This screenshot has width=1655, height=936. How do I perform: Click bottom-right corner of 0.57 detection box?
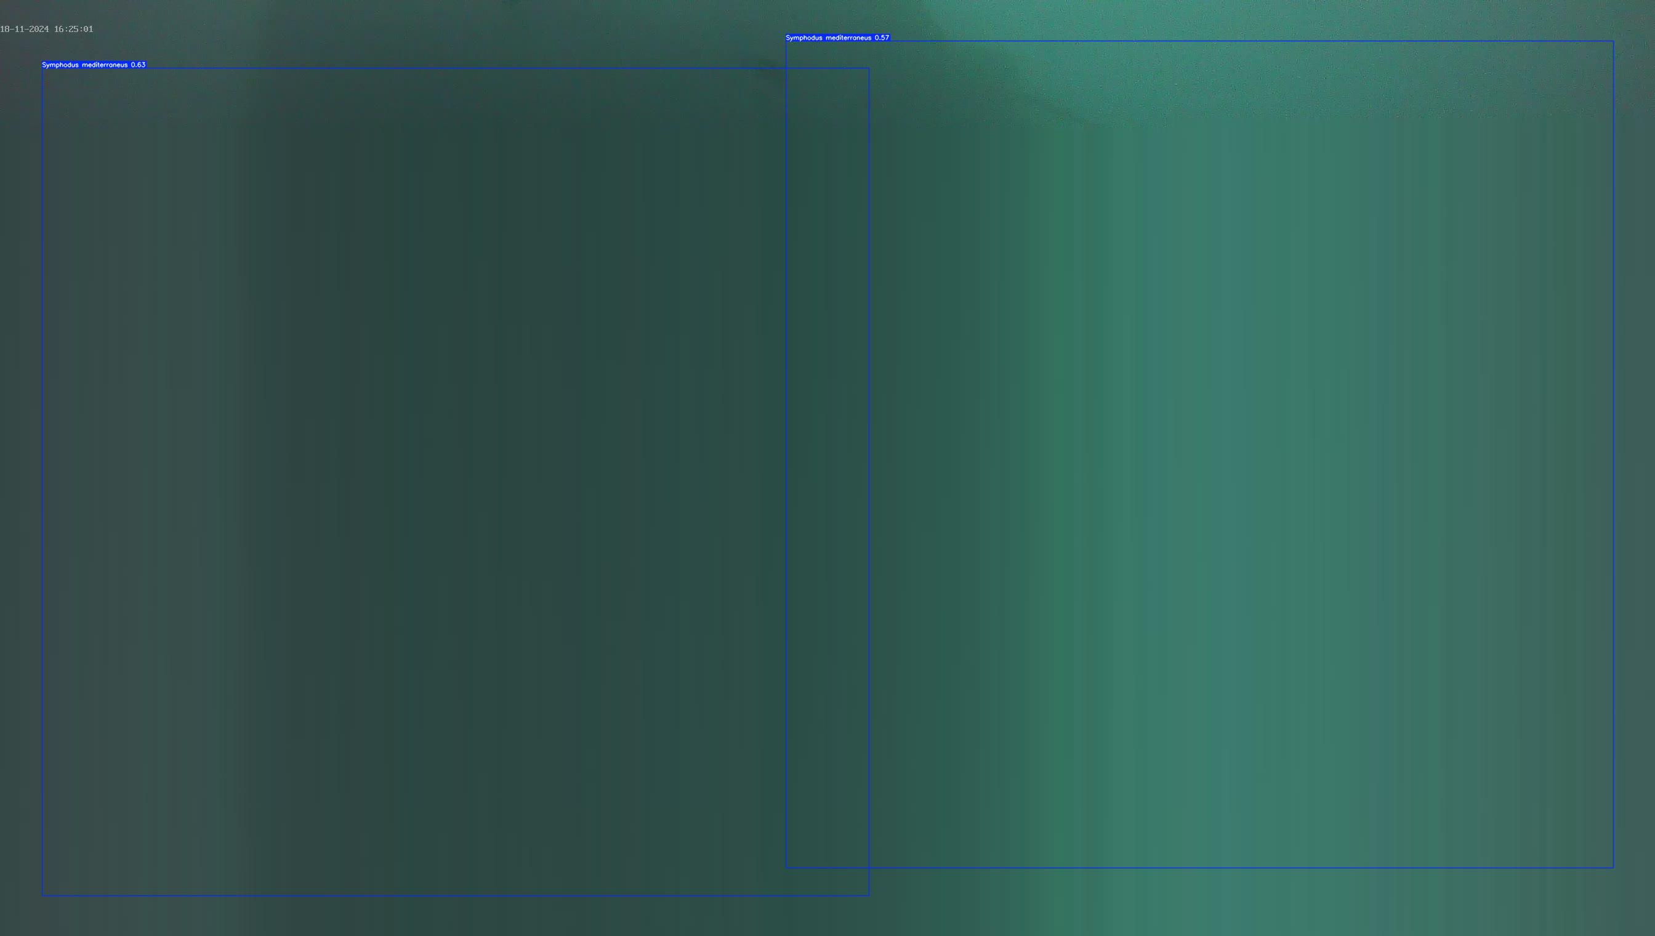coord(1613,868)
